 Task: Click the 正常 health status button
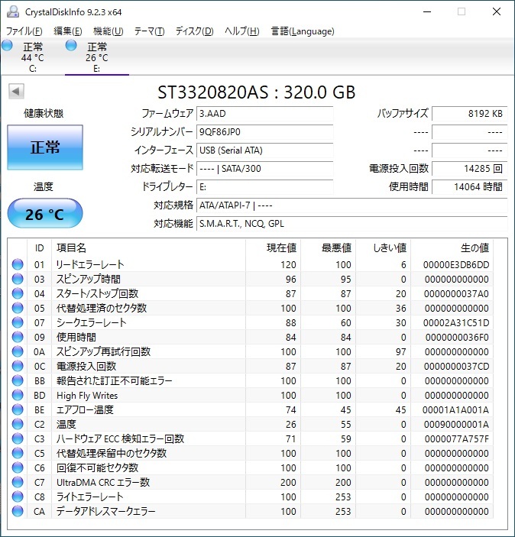tap(45, 147)
